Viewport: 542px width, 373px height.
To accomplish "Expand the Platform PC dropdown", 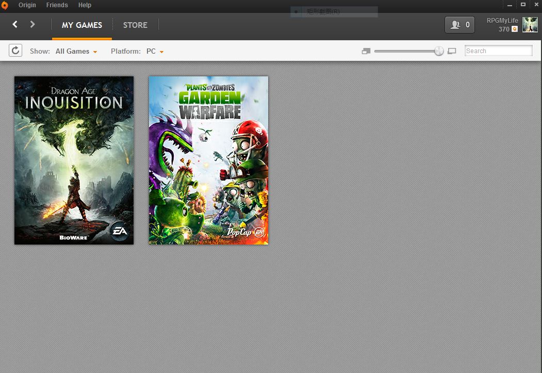I will pyautogui.click(x=155, y=51).
